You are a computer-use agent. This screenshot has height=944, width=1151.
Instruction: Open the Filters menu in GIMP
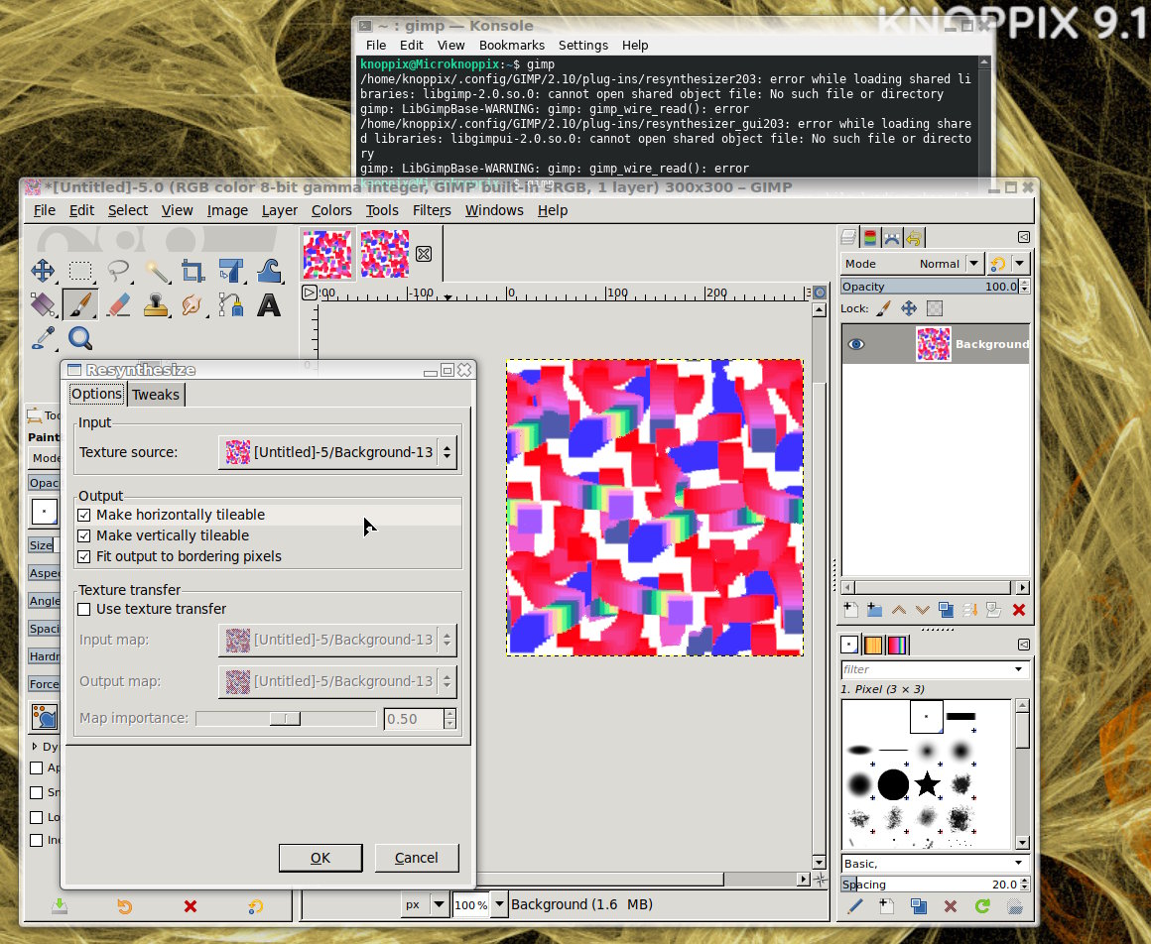coord(432,210)
